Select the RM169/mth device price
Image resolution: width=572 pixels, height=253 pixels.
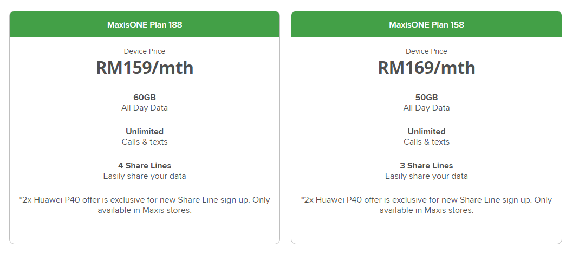426,68
